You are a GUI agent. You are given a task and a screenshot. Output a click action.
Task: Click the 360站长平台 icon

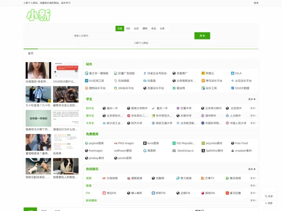click(x=116, y=88)
